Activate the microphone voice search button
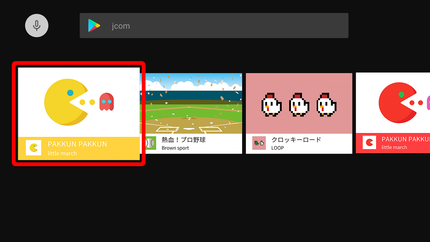 37,26
